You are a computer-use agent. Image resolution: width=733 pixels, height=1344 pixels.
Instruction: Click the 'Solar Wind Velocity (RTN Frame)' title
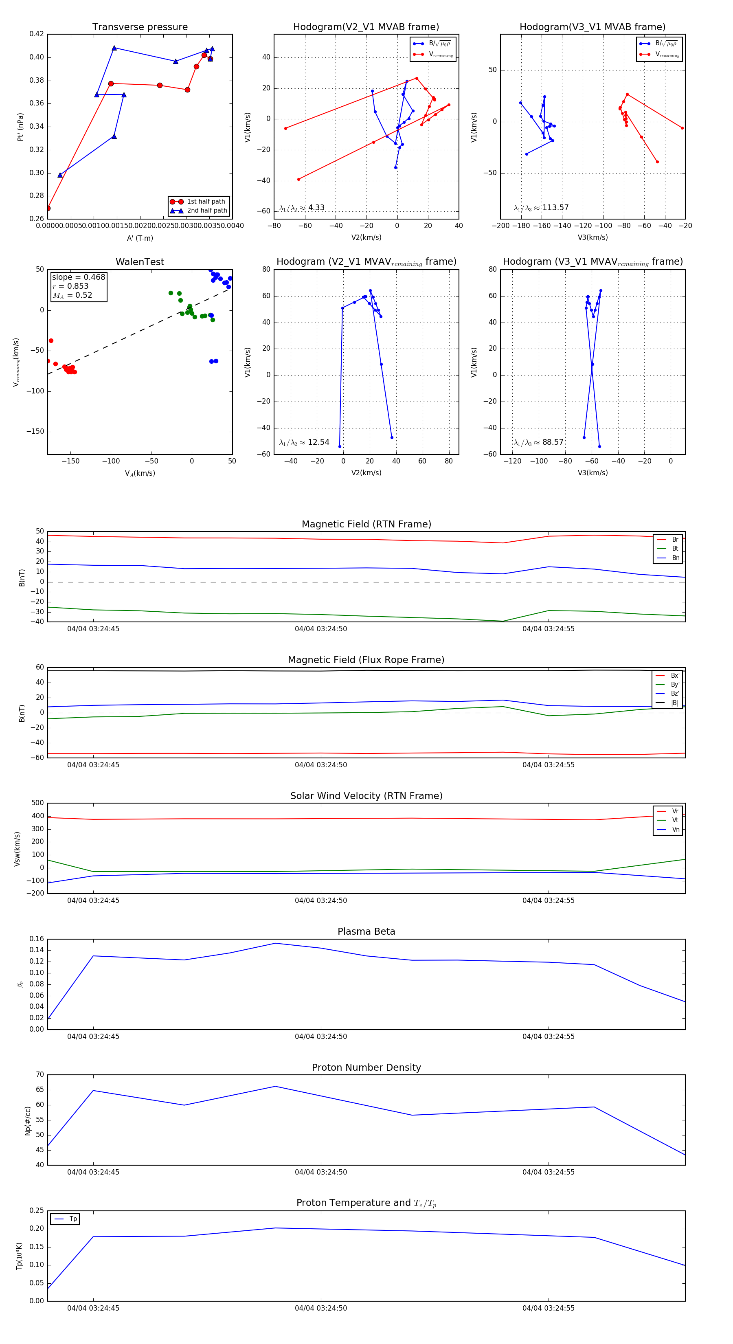click(x=366, y=796)
